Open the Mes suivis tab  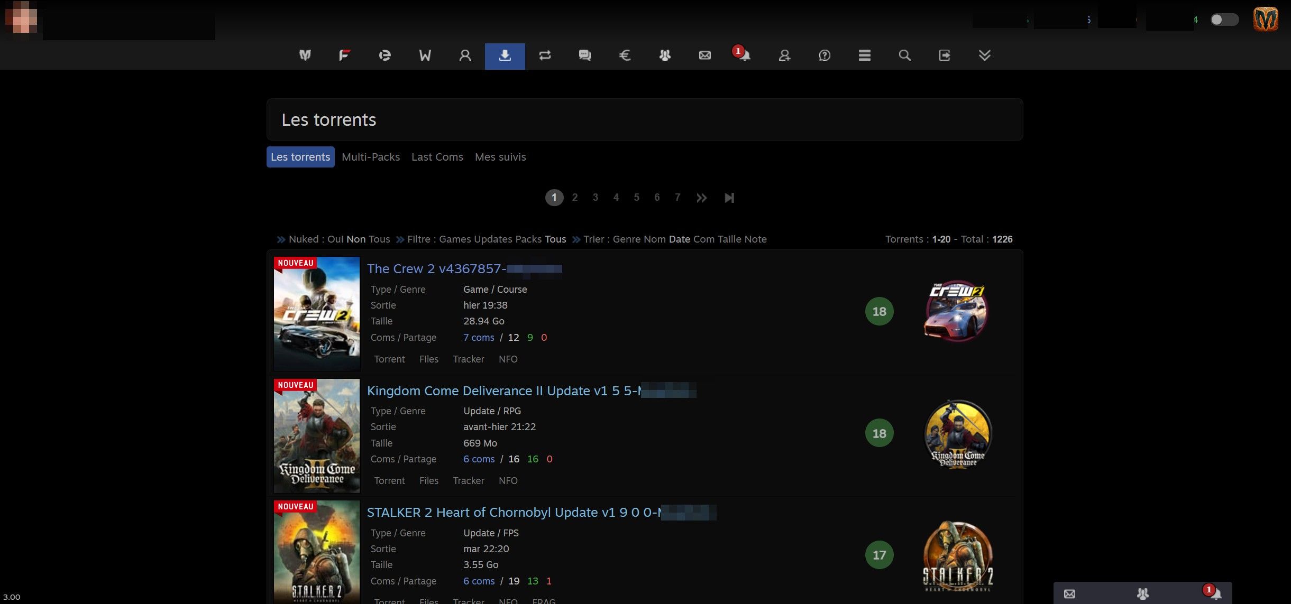point(500,157)
